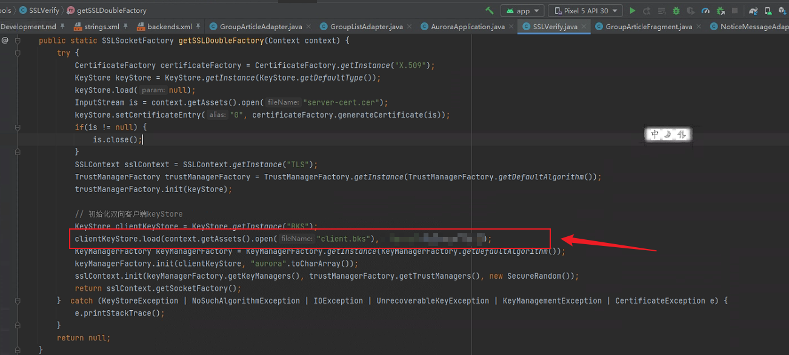The image size is (789, 355).
Task: Click the moon icon in IME bar
Action: pyautogui.click(x=668, y=134)
